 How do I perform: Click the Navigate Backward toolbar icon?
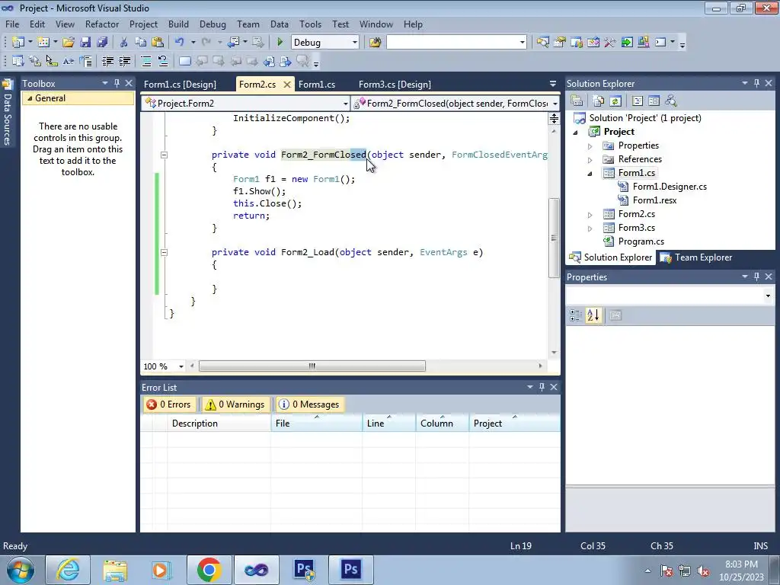[x=233, y=43]
